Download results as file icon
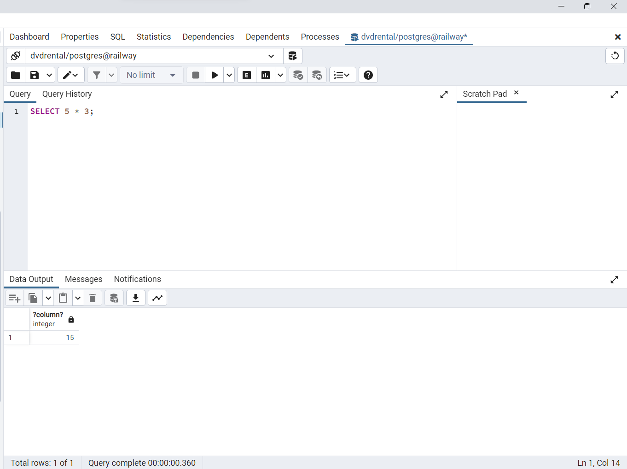 coord(136,298)
